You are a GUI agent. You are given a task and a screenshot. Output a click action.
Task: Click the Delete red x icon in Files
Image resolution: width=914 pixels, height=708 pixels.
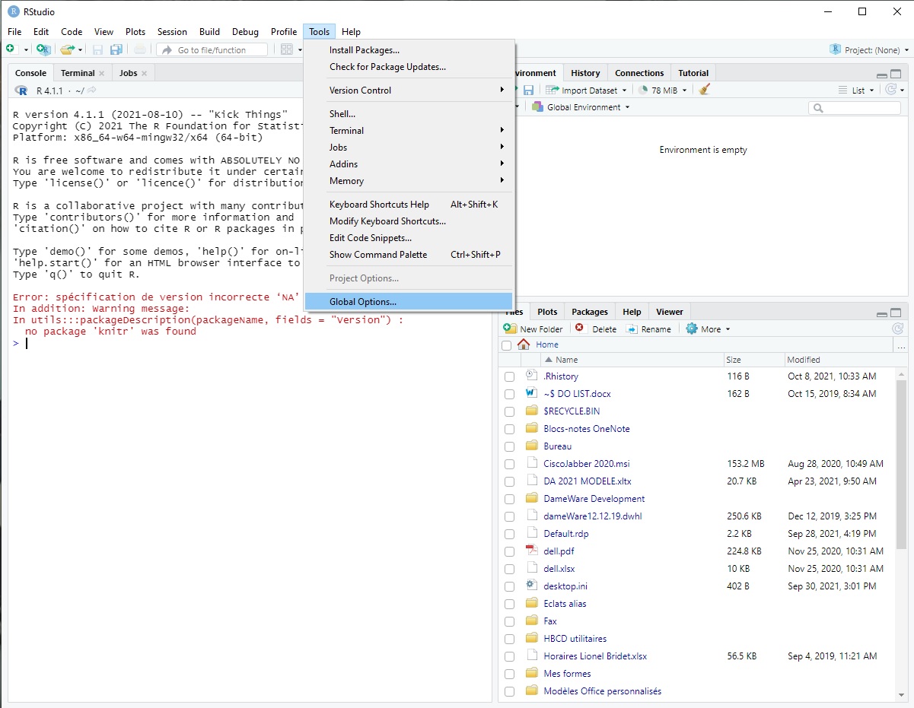(x=579, y=329)
